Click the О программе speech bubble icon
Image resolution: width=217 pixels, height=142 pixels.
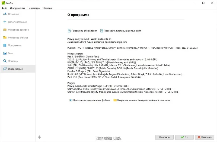pos(5,69)
